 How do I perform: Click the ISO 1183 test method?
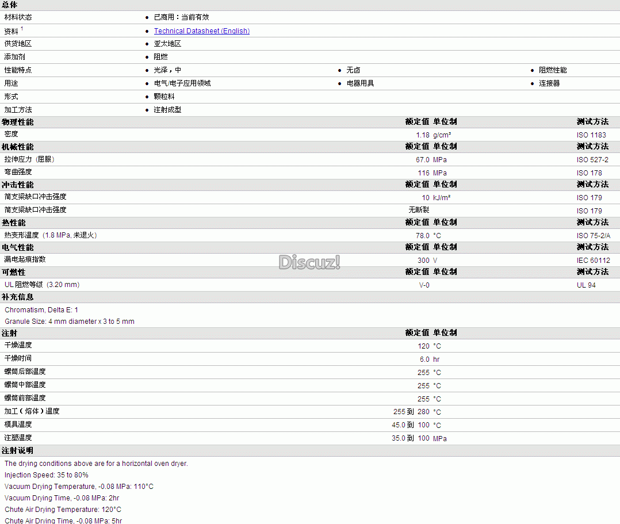(x=591, y=135)
